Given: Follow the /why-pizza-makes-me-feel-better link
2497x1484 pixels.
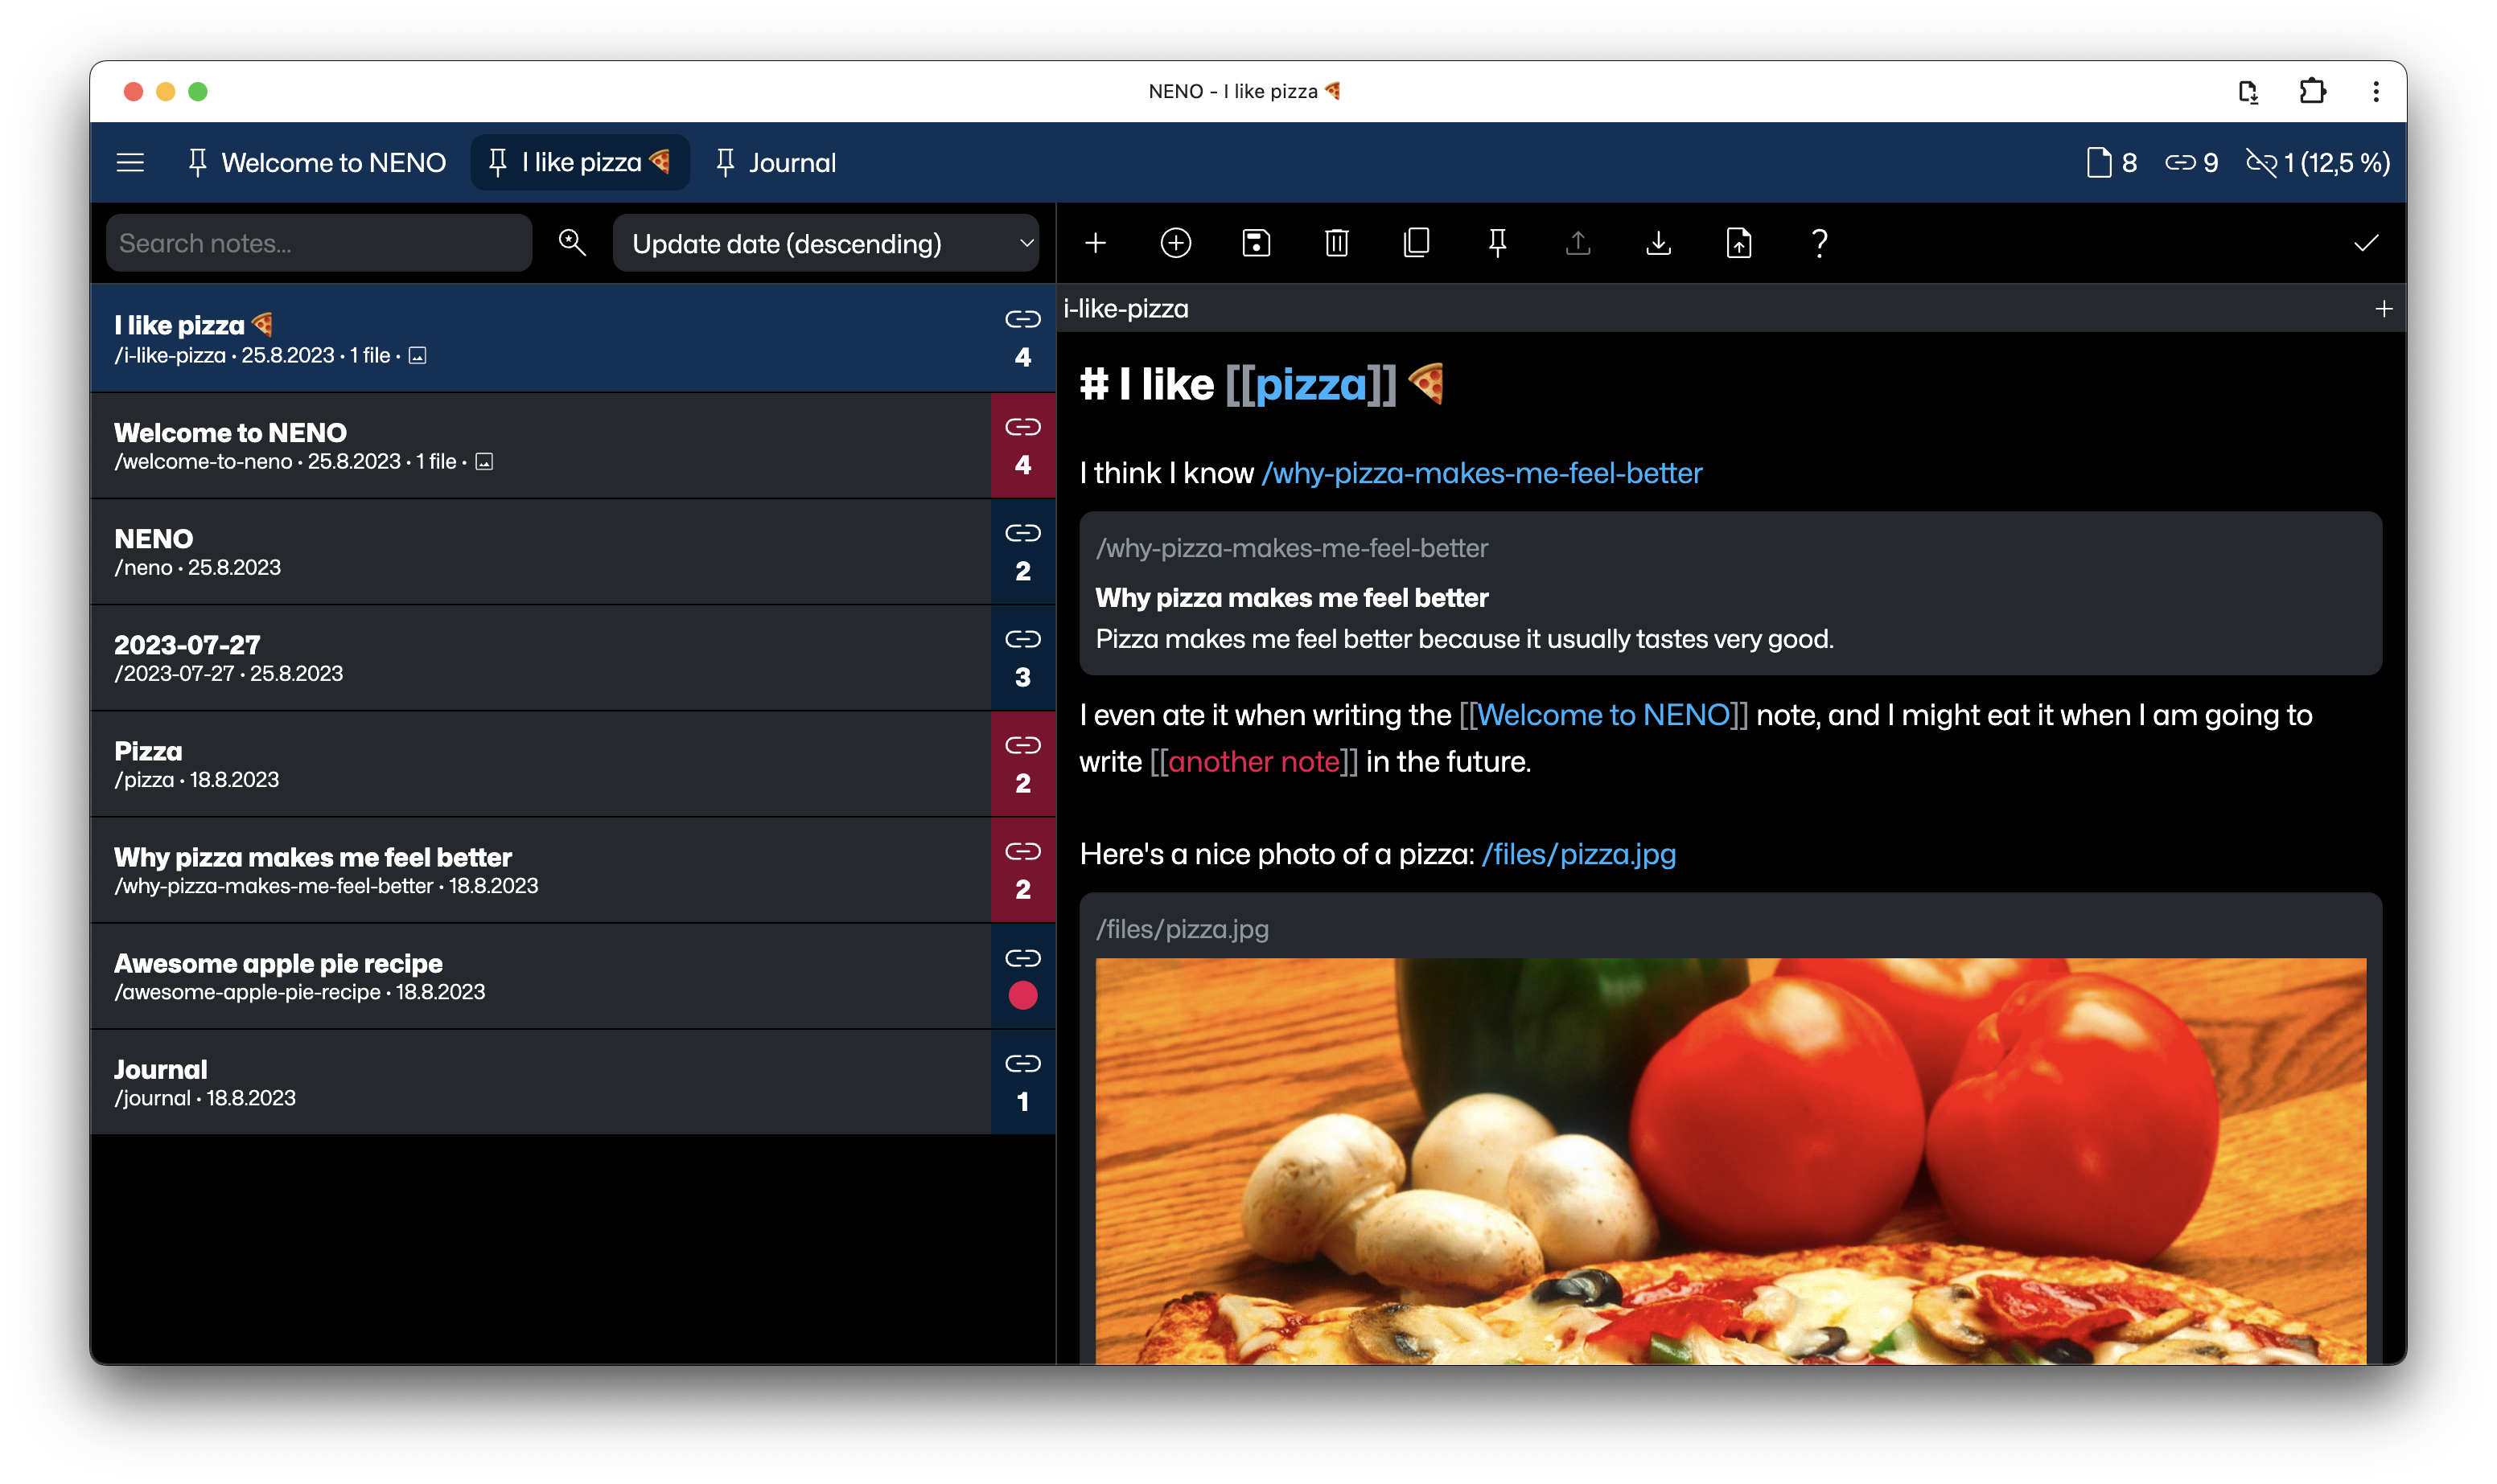Looking at the screenshot, I should pyautogui.click(x=1482, y=473).
